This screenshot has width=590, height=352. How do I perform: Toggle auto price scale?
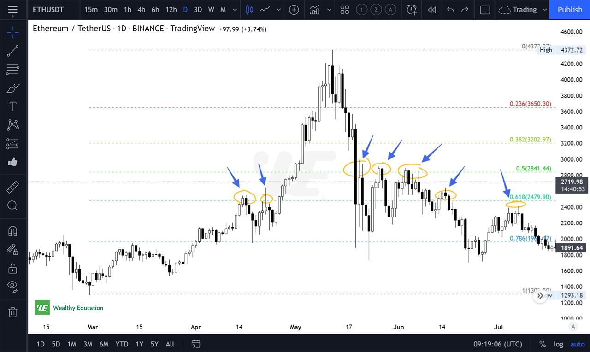pyautogui.click(x=578, y=344)
